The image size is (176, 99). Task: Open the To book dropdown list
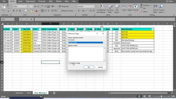(x=104, y=43)
